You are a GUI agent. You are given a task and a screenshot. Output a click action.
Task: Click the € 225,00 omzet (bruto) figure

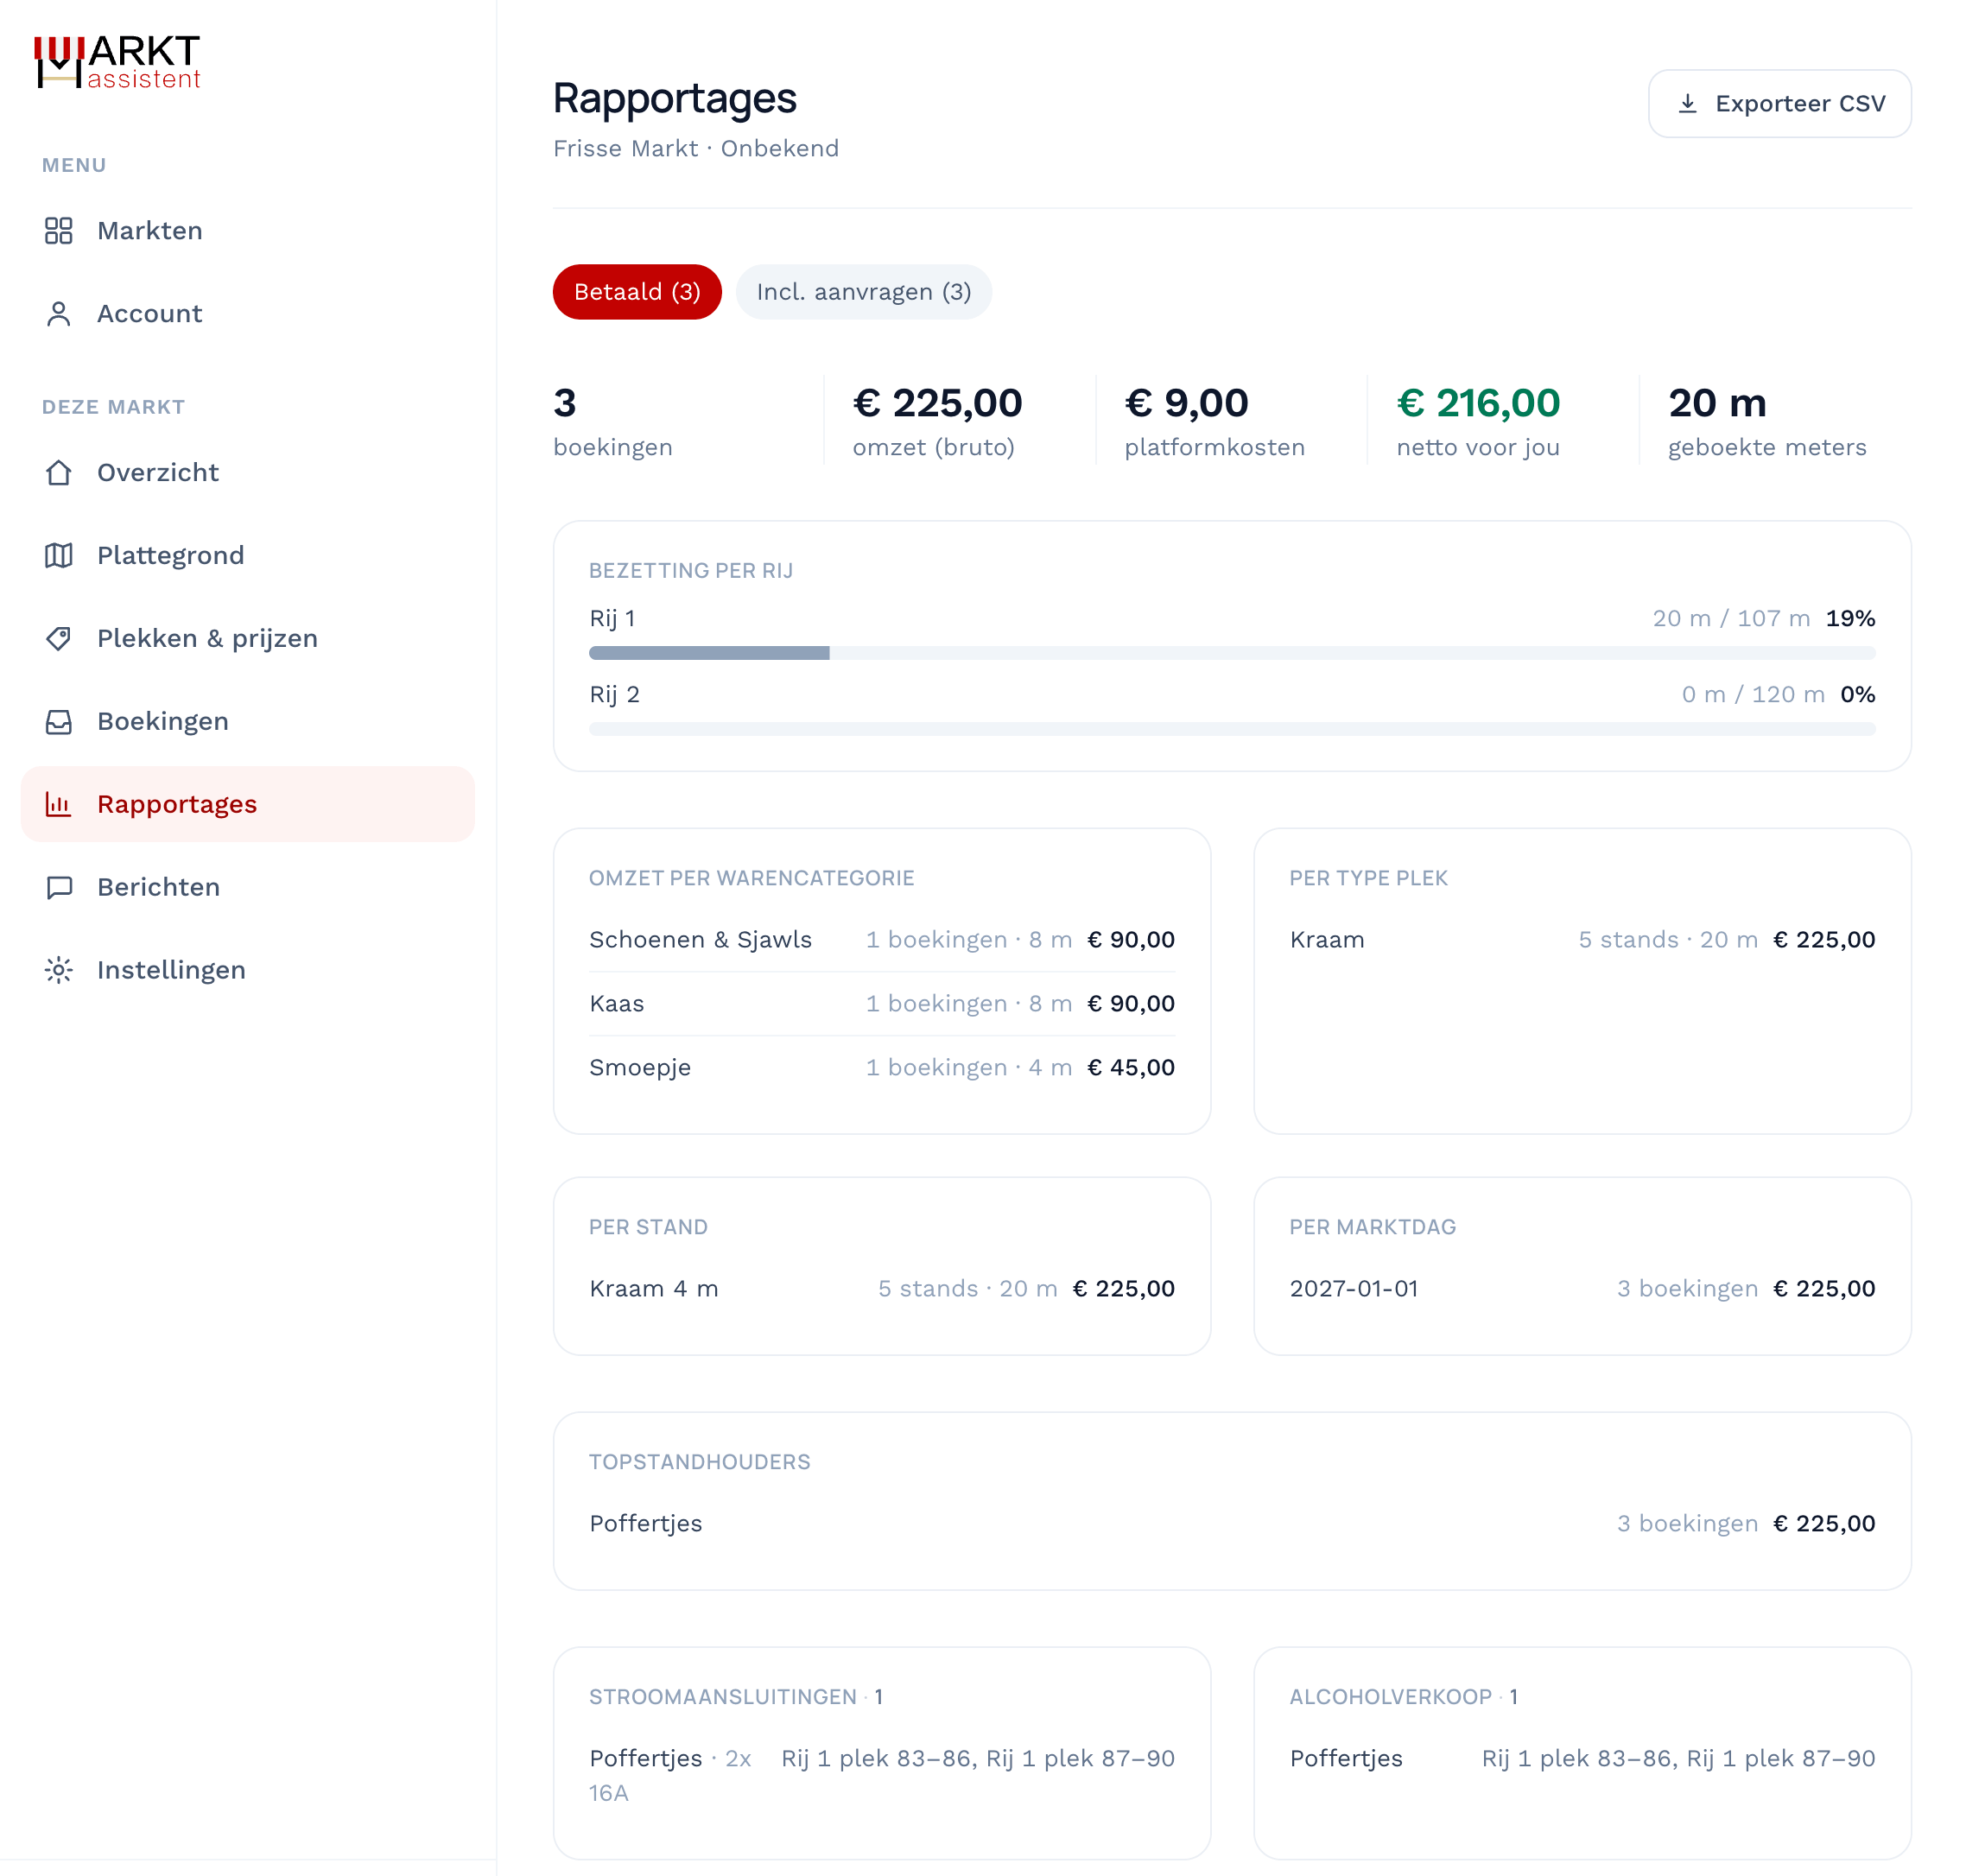(938, 404)
